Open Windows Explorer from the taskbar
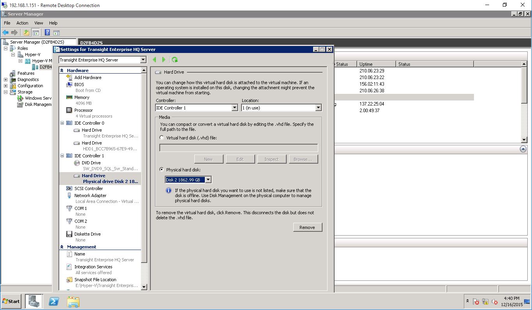Screen dimensions: 532x310 coord(73,301)
